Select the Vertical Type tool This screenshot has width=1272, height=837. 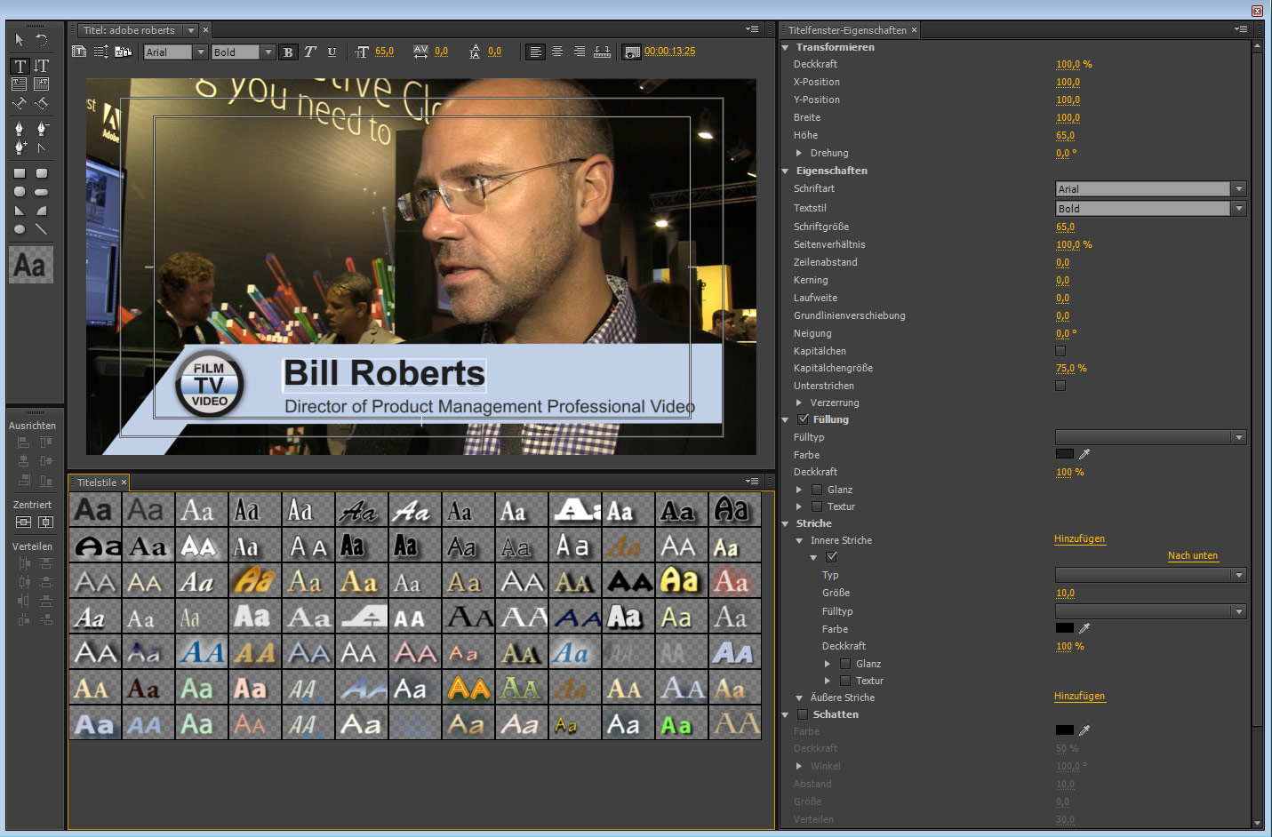pos(41,66)
